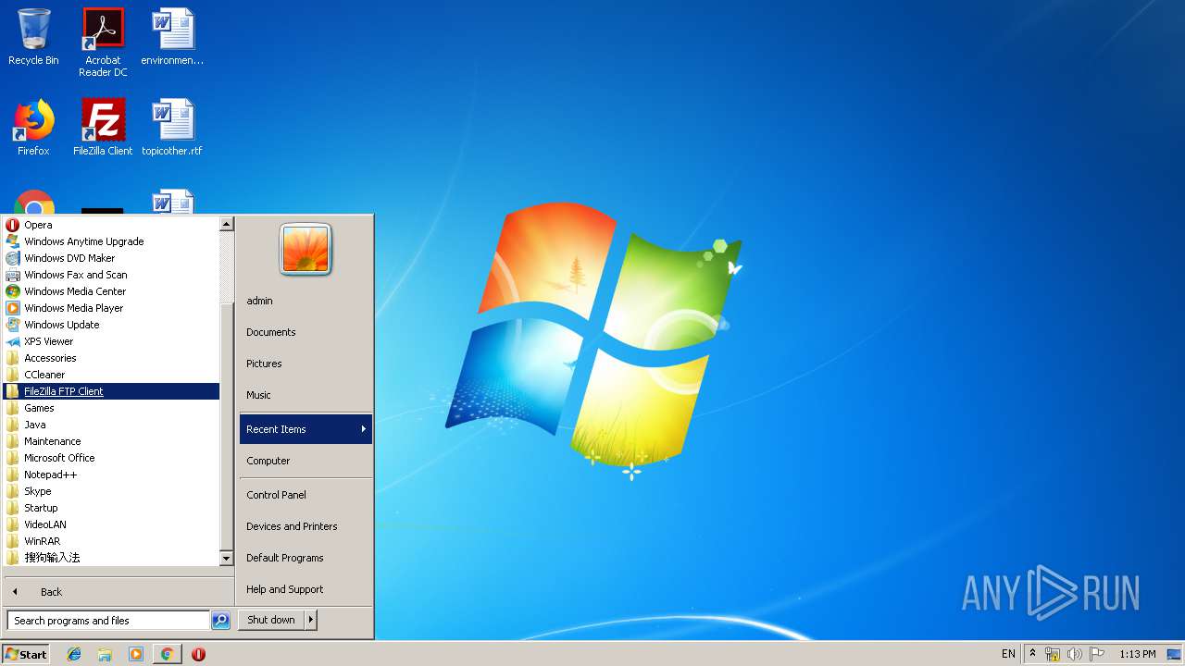Launch Windows Media Player from list

click(x=111, y=308)
